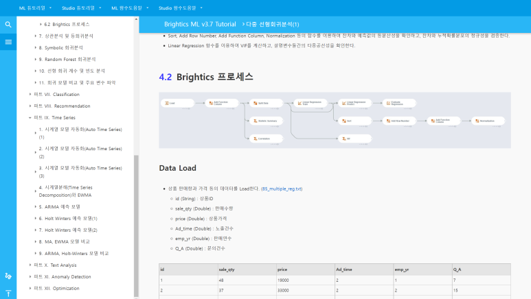Image resolution: width=531 pixels, height=299 pixels.
Task: Click the 4.2 section number anchor link
Action: tap(166, 77)
